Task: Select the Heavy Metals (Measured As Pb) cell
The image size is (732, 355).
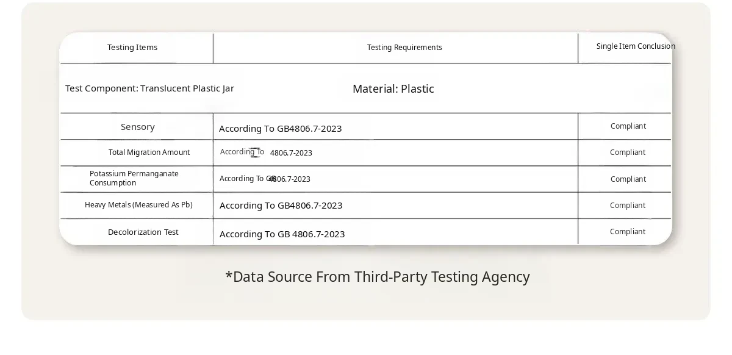Action: [138, 205]
